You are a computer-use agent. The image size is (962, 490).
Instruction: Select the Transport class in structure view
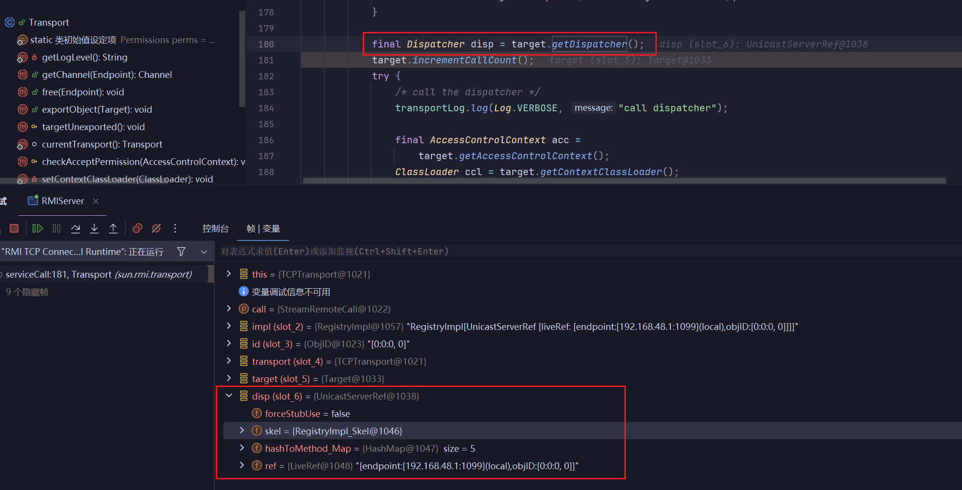[49, 22]
